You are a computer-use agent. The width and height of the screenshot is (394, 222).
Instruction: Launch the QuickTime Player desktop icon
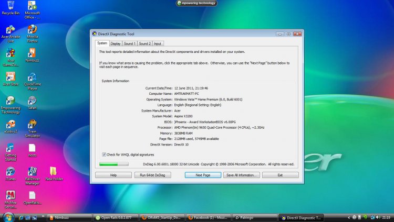click(x=32, y=82)
